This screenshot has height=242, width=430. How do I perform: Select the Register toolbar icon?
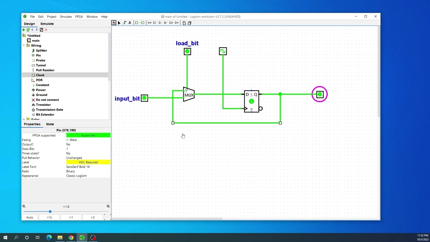(x=189, y=23)
